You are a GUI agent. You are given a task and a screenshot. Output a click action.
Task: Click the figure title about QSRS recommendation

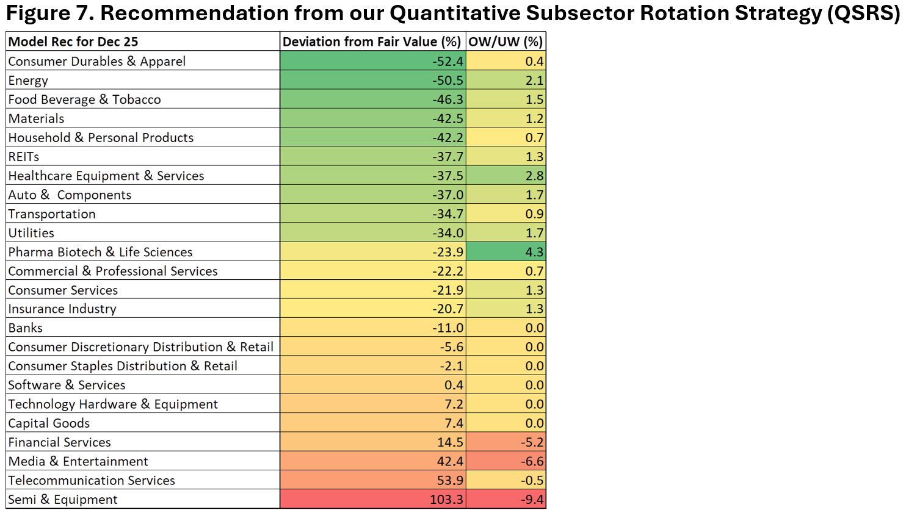click(x=452, y=13)
